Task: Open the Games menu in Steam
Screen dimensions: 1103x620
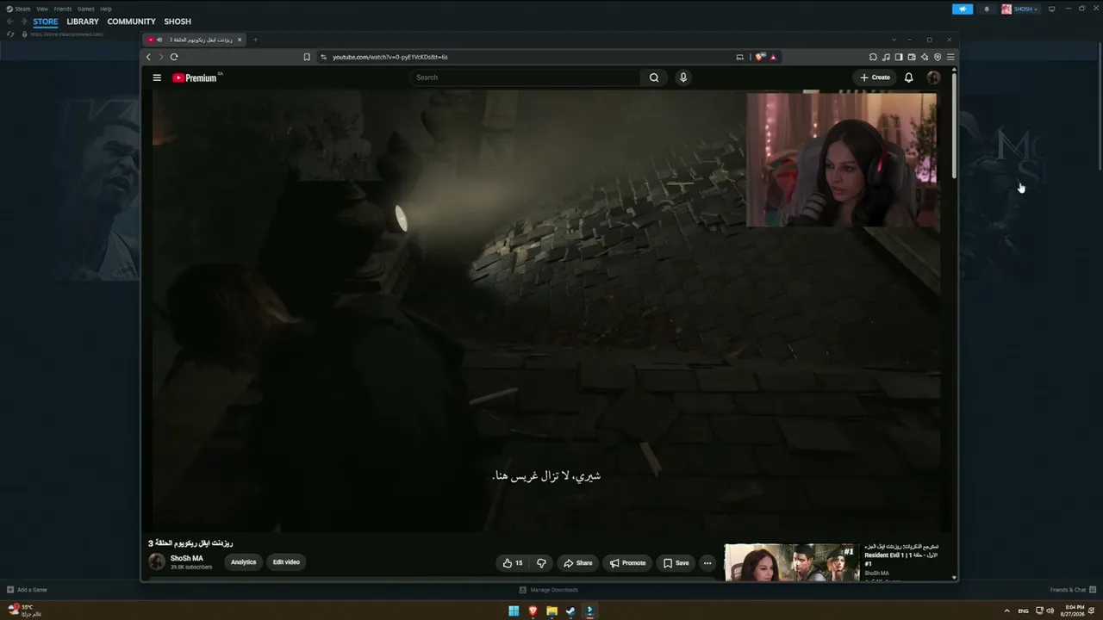Action: (86, 9)
